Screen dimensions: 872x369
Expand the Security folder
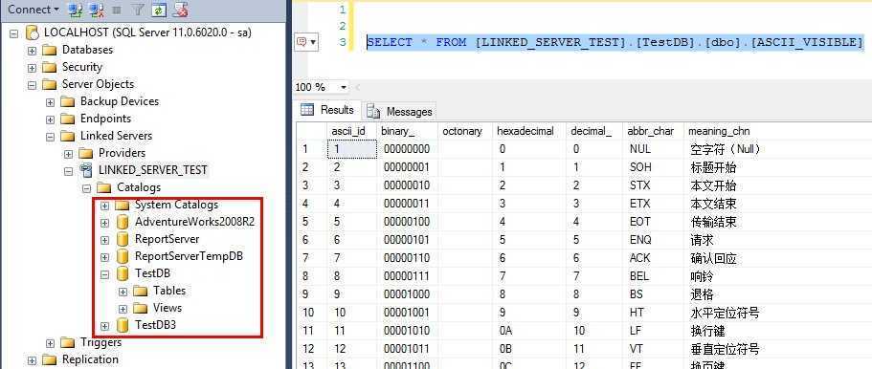(x=32, y=68)
